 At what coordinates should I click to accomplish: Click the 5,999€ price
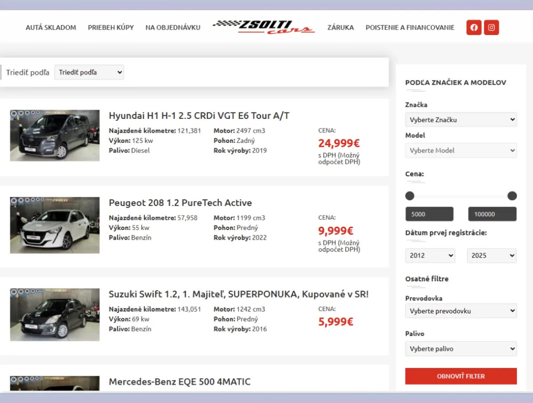[336, 322]
